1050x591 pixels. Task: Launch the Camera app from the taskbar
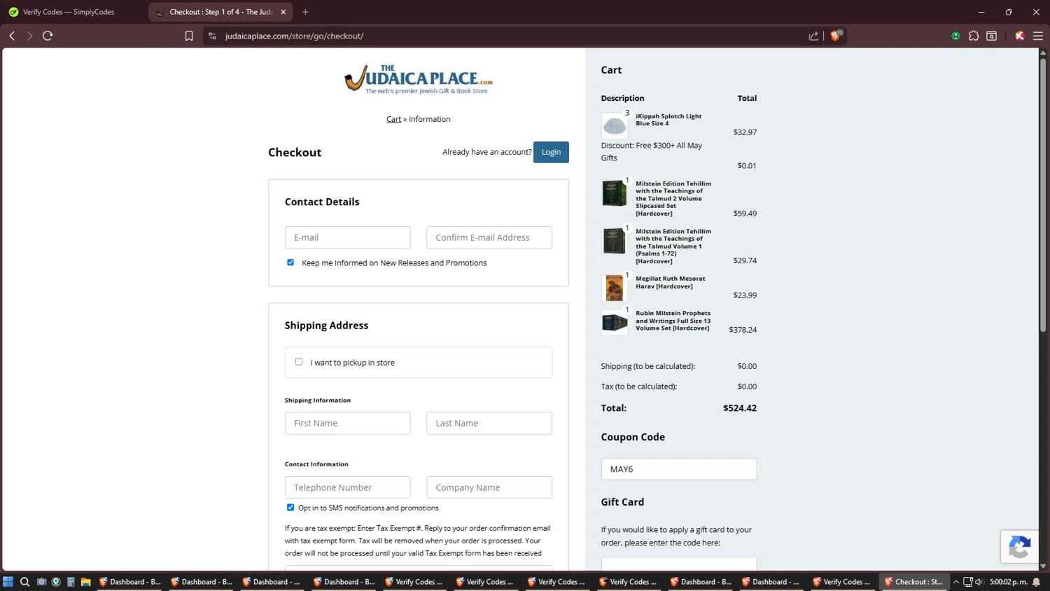(x=41, y=582)
